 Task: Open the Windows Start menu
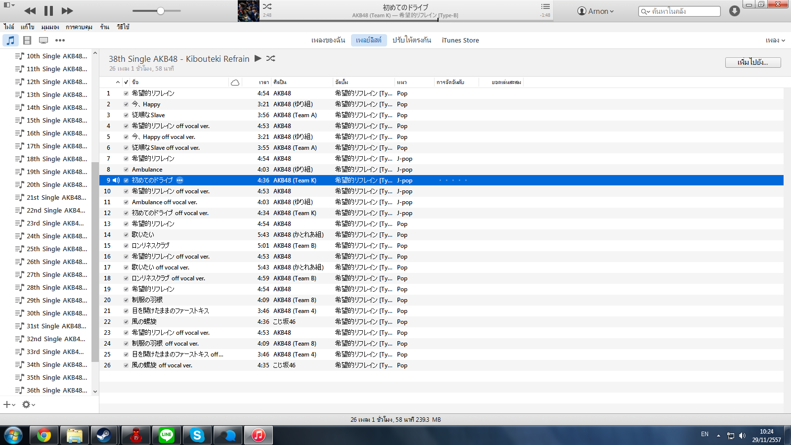[13, 436]
